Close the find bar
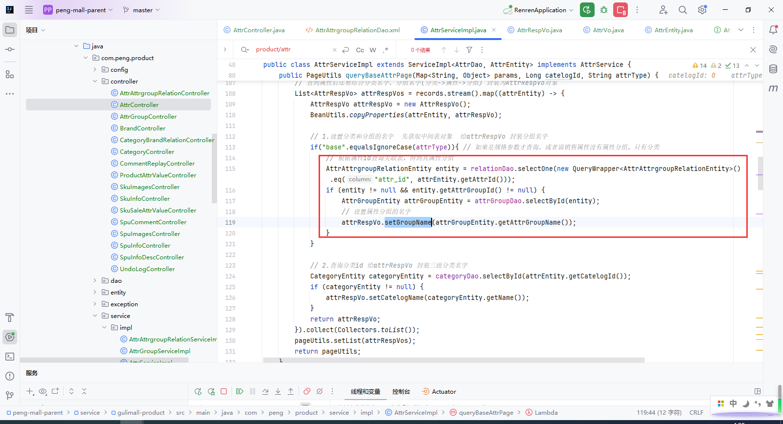The height and width of the screenshot is (424, 783). click(753, 50)
